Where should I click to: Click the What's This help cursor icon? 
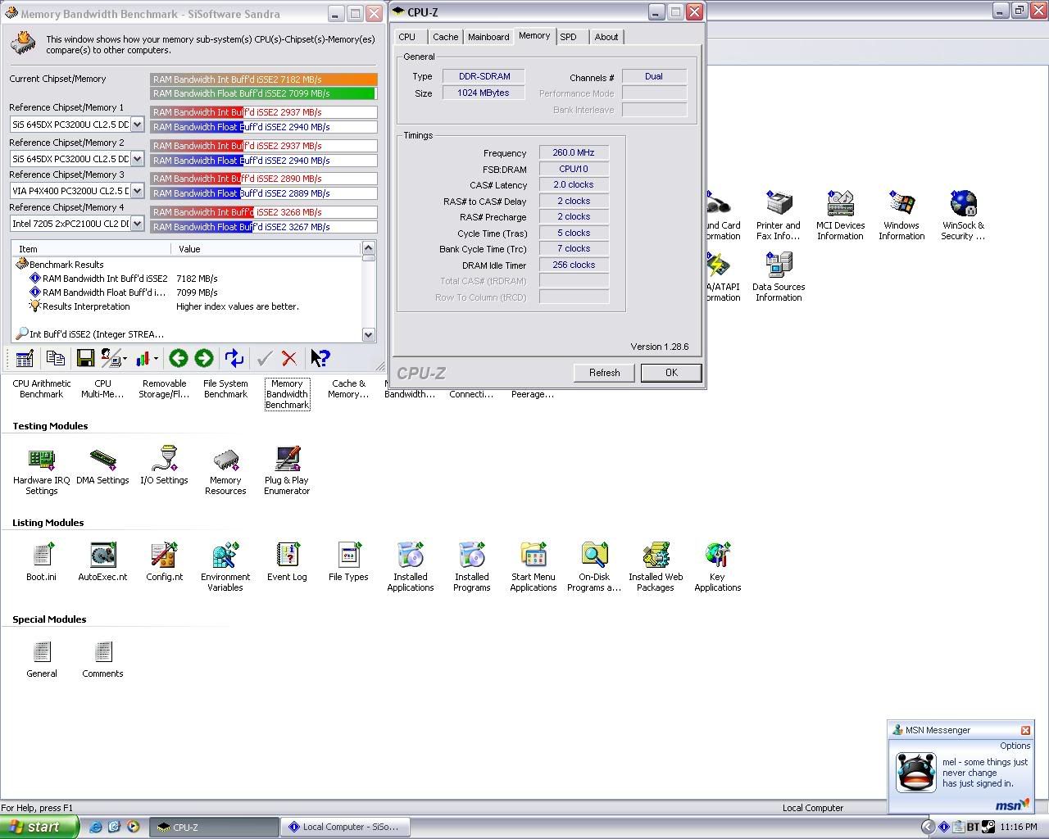tap(320, 358)
